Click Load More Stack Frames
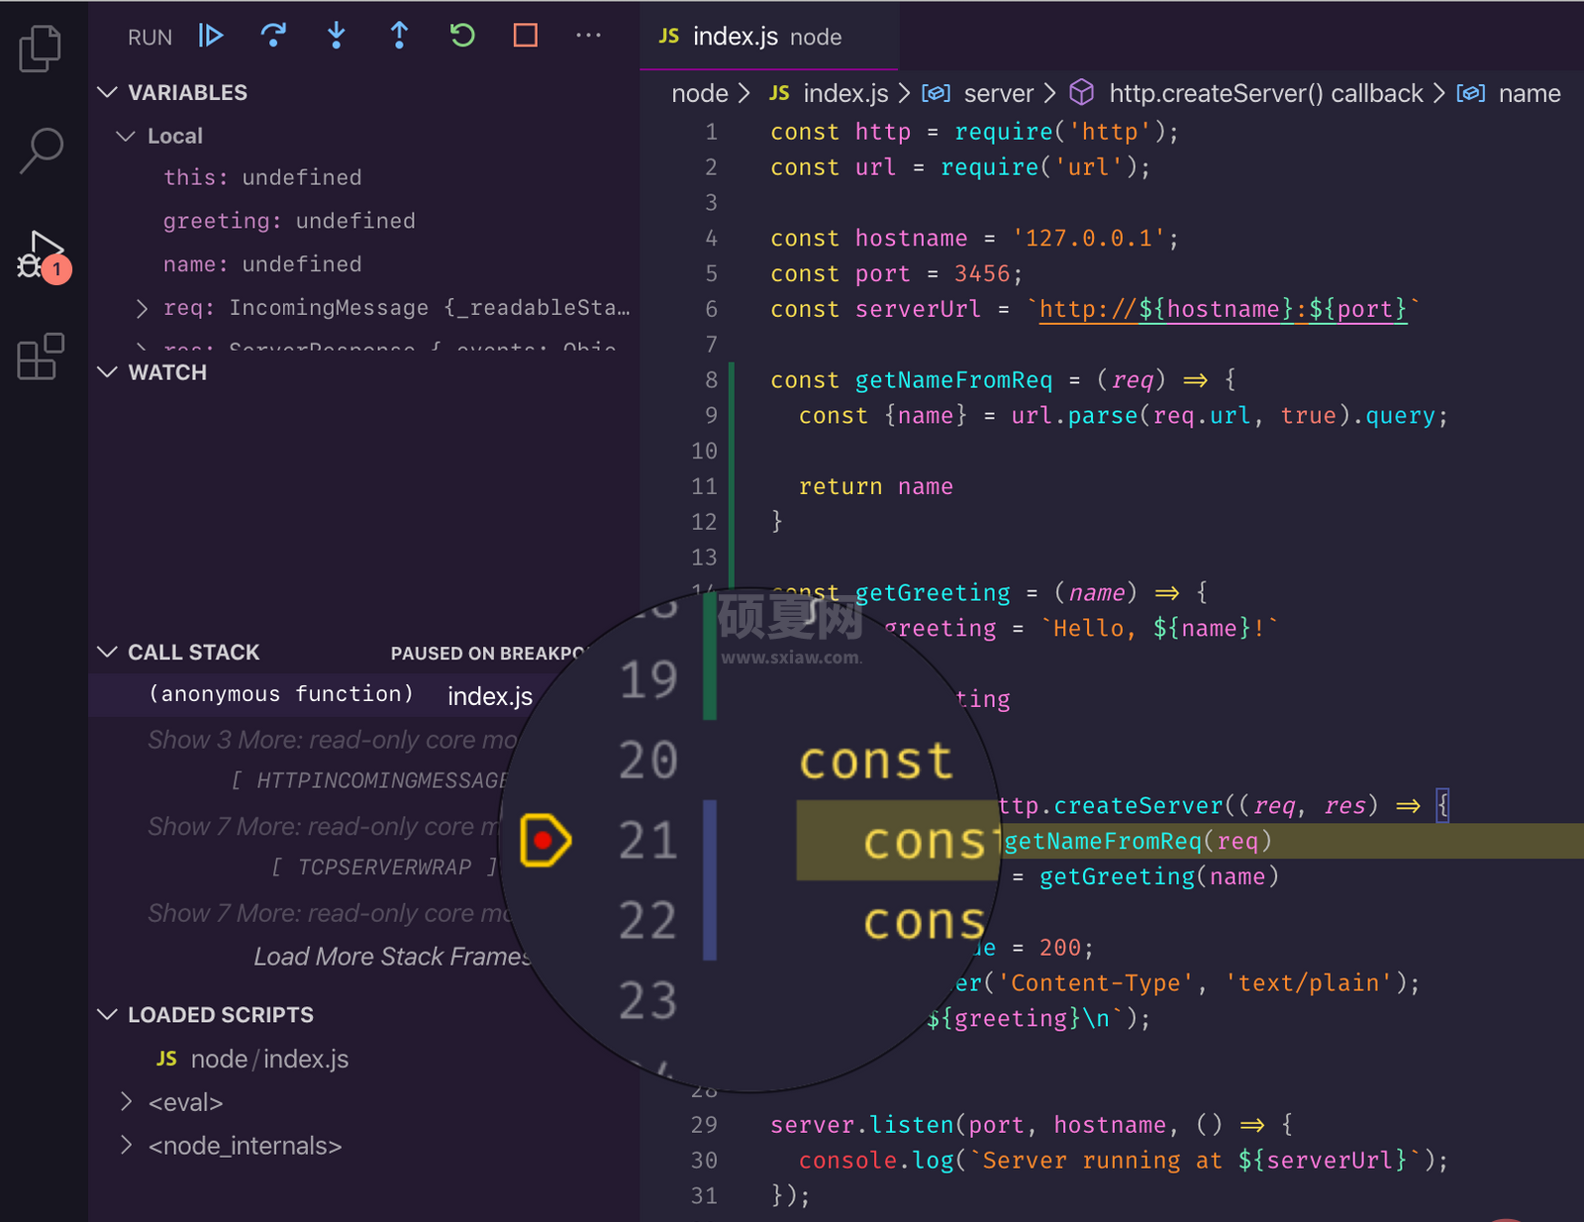Screen dimensions: 1584x1222 pos(392,957)
